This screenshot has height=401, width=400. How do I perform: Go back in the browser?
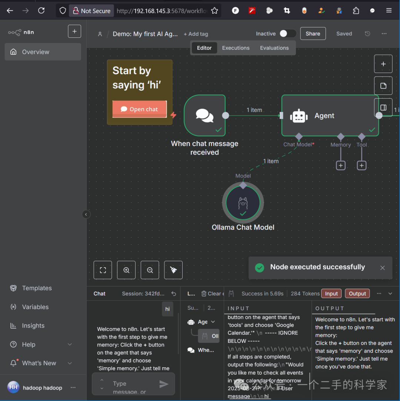10,10
